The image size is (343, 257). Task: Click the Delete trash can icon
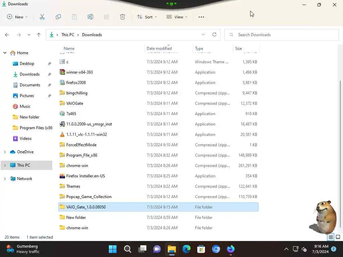[x=123, y=17]
